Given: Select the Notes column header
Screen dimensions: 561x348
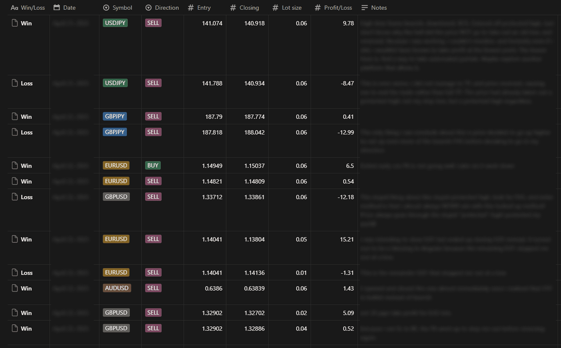Looking at the screenshot, I should coord(374,8).
